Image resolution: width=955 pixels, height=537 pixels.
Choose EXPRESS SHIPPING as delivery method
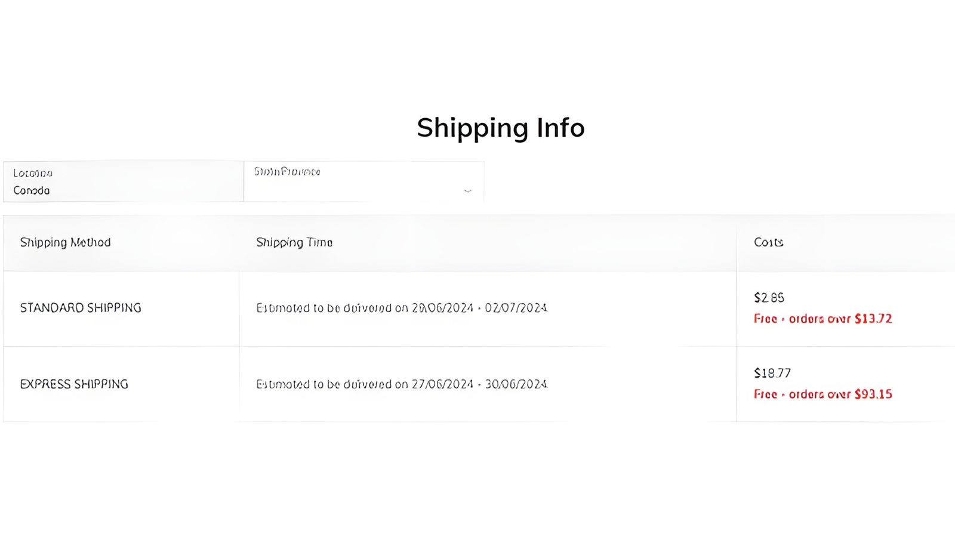74,384
